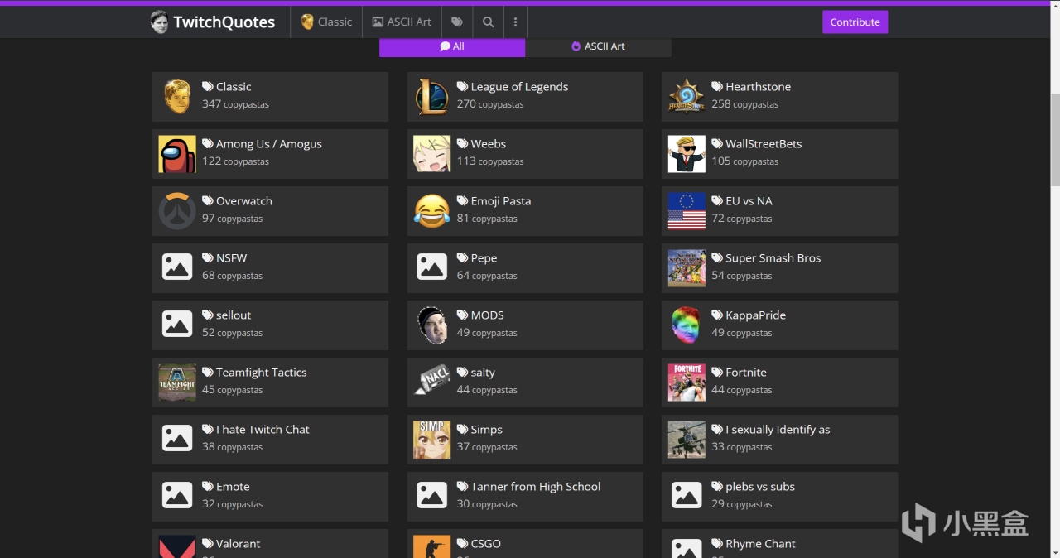
Task: Click the helicopter icon for I sexually Identify as
Action: (x=687, y=440)
